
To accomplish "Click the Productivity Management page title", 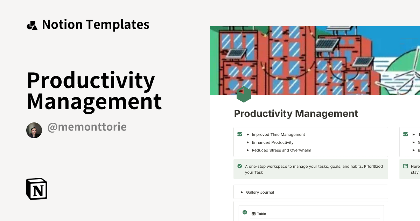I will pos(296,113).
